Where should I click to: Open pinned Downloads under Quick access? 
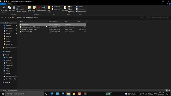pyautogui.click(x=9, y=28)
